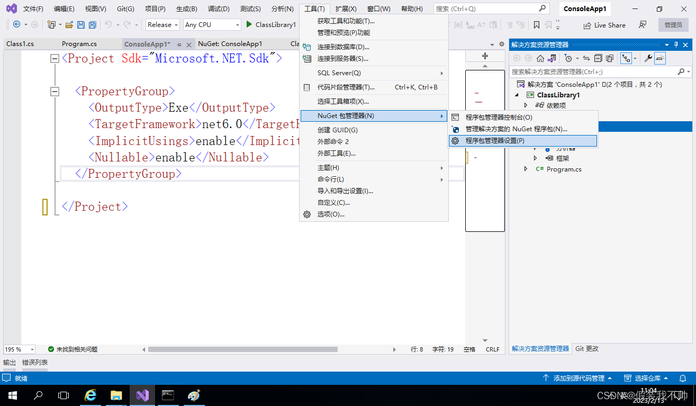Open the 文件(F) menu
696x406 pixels.
point(33,9)
